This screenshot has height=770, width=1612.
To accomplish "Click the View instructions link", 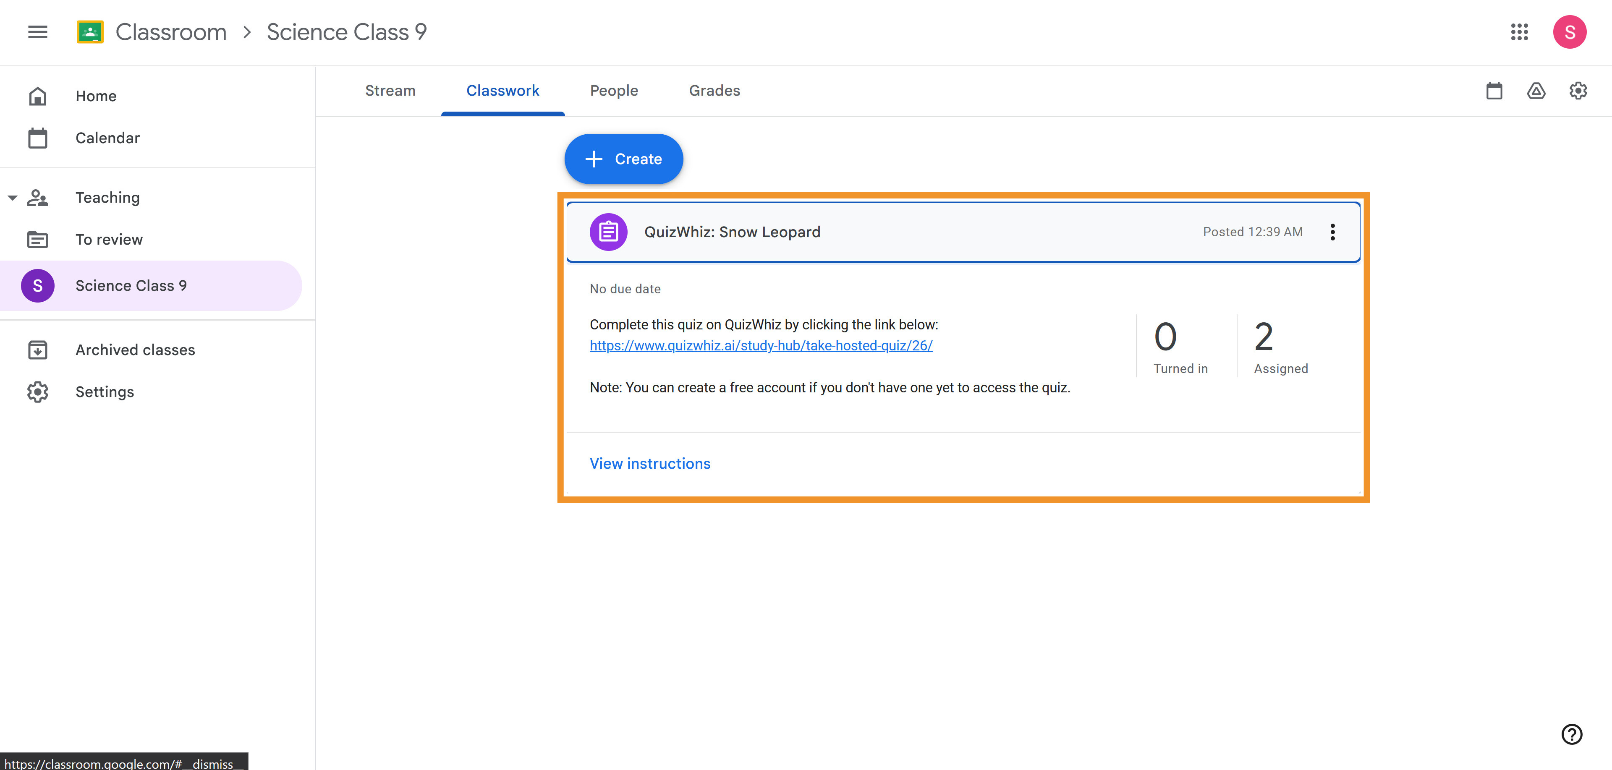I will pos(650,464).
